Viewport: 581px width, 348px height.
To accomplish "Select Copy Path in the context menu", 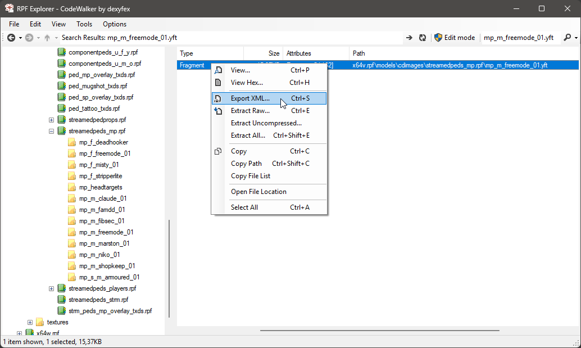I will [246, 164].
